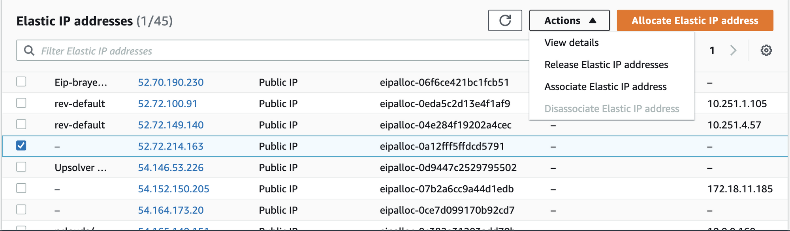
Task: Go to next page with chevron arrow
Action: click(x=733, y=50)
